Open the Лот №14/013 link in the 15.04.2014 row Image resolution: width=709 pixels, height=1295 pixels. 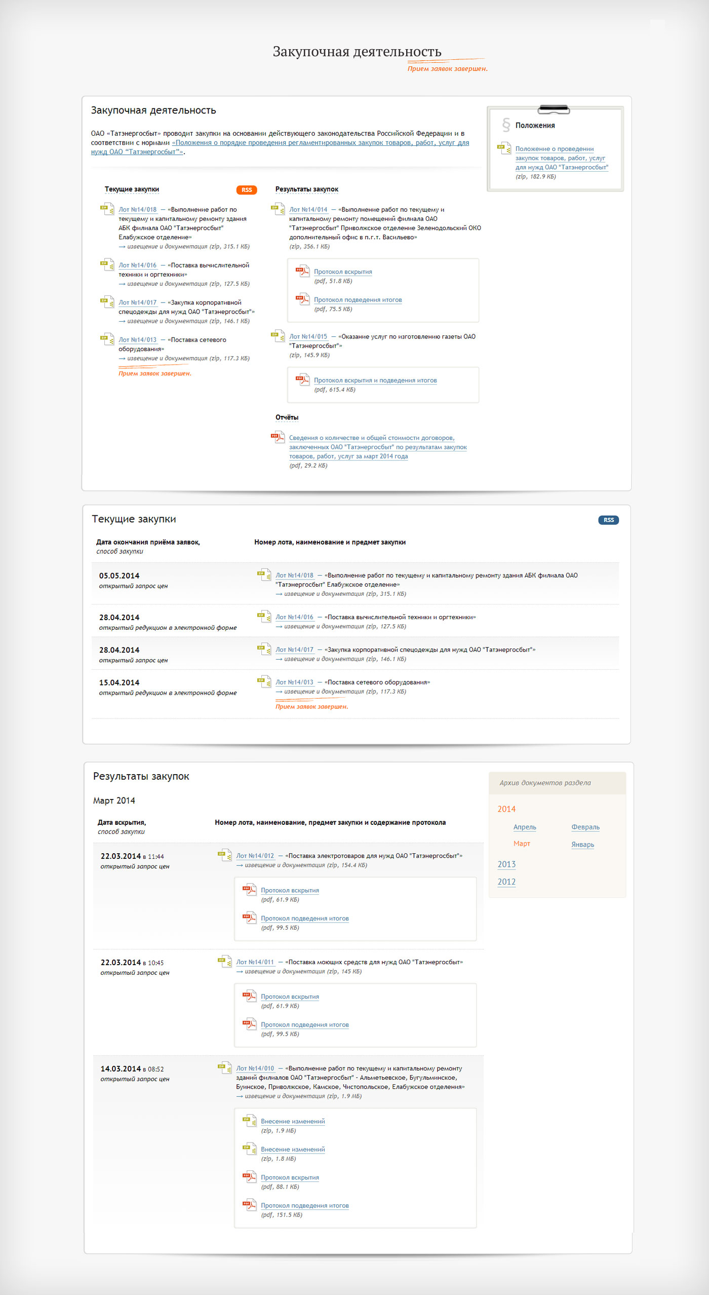pos(295,682)
